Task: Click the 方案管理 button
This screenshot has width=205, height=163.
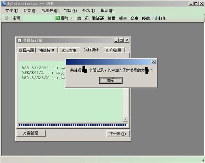Action: pos(31,133)
